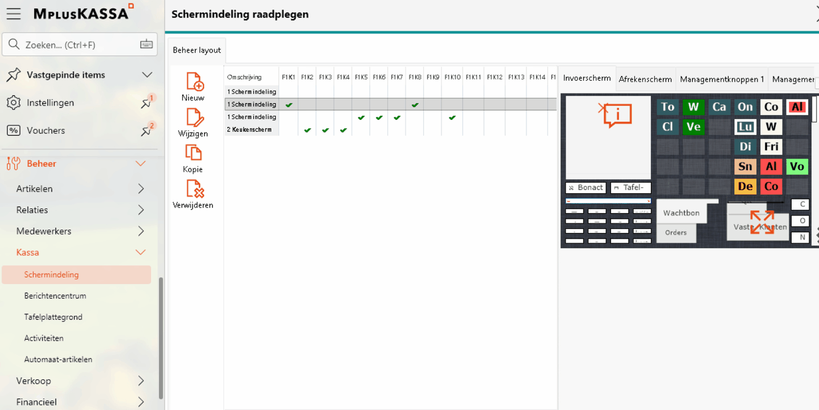Click the on-screen keyboard icon in search
The image size is (819, 410).
click(x=146, y=45)
